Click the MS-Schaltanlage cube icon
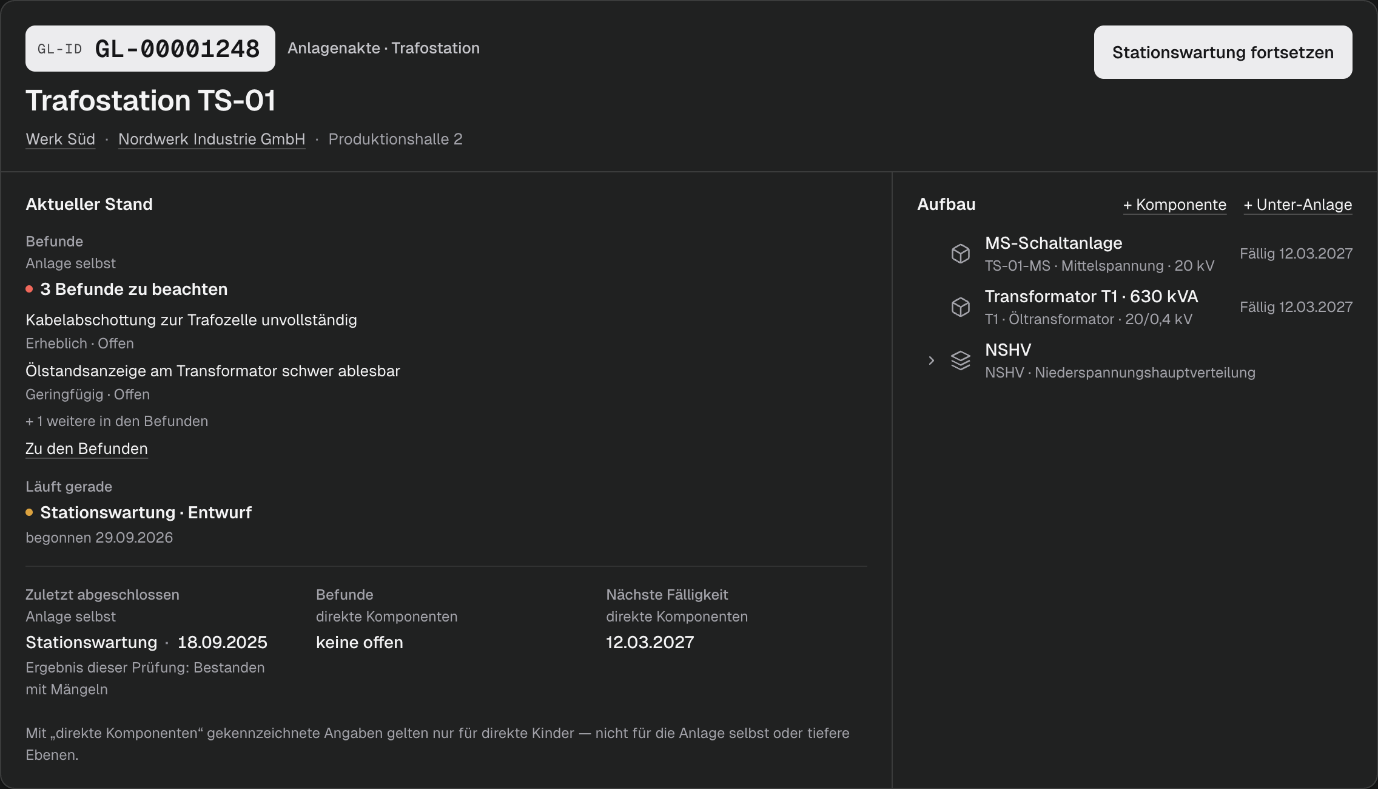This screenshot has width=1378, height=789. (961, 254)
